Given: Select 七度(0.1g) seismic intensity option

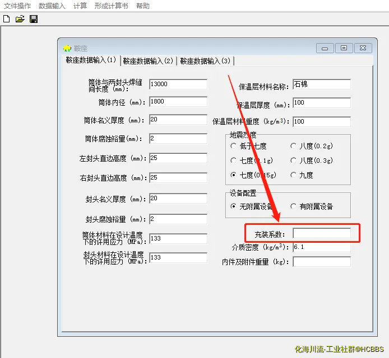Looking at the screenshot, I should pos(252,161).
